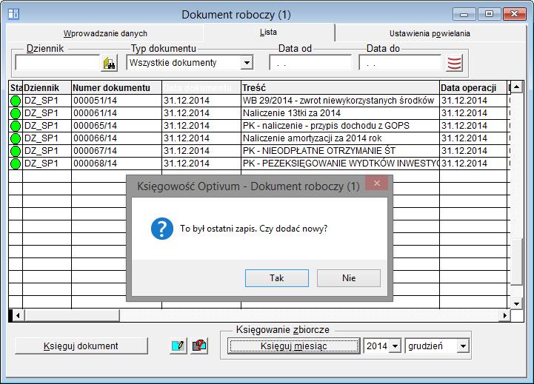The width and height of the screenshot is (534, 384).
Task: Open the year 2014 dropdown
Action: (395, 346)
